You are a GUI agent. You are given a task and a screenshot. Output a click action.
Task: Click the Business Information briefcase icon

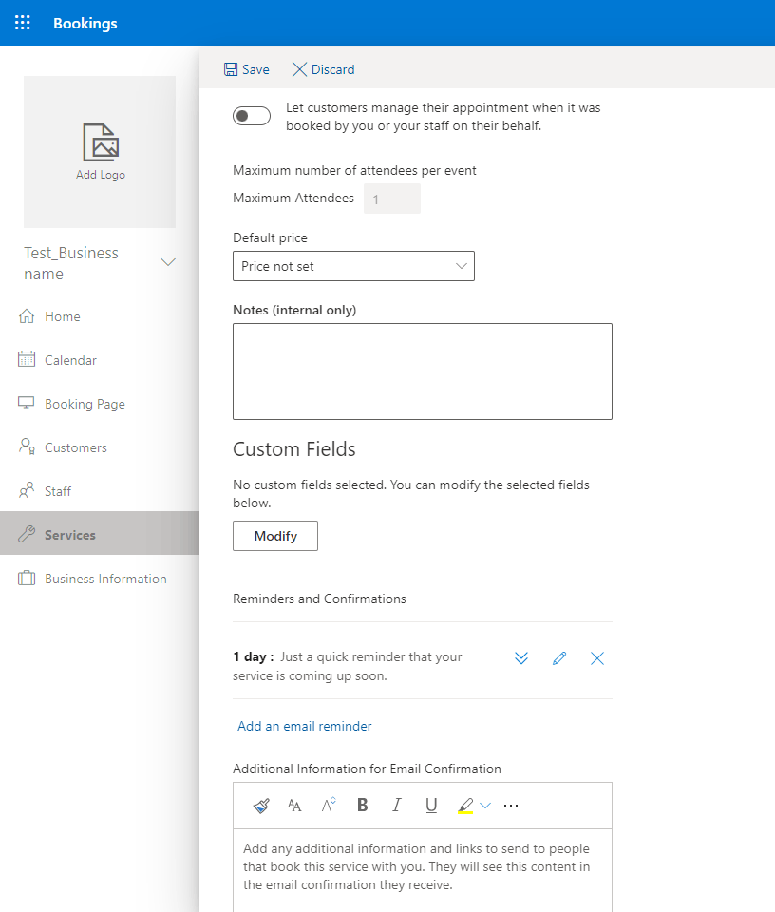click(x=27, y=579)
